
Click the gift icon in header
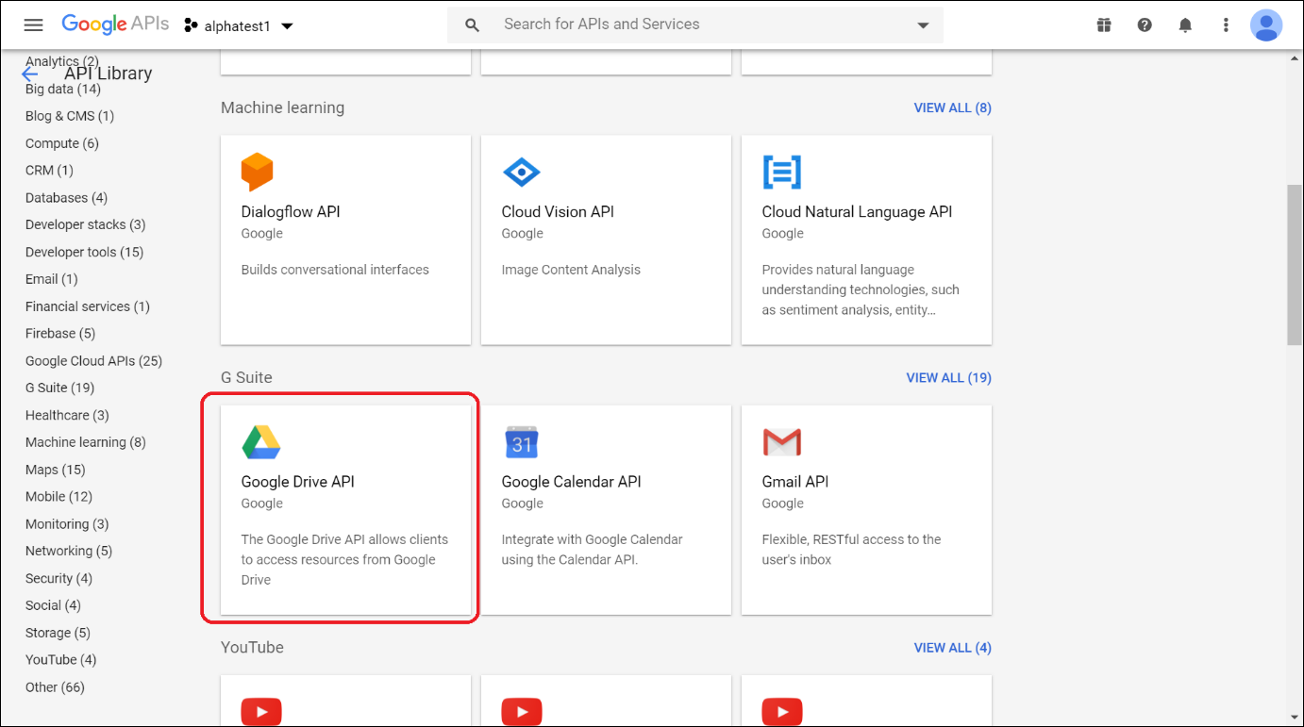1104,25
